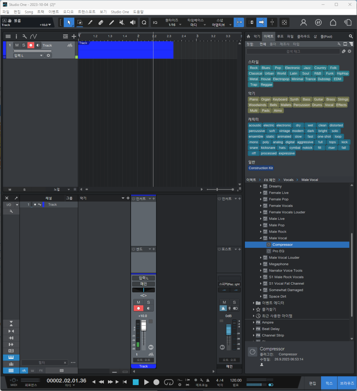Click the 검색 태그 search field
357x391 pixels.
click(x=293, y=51)
